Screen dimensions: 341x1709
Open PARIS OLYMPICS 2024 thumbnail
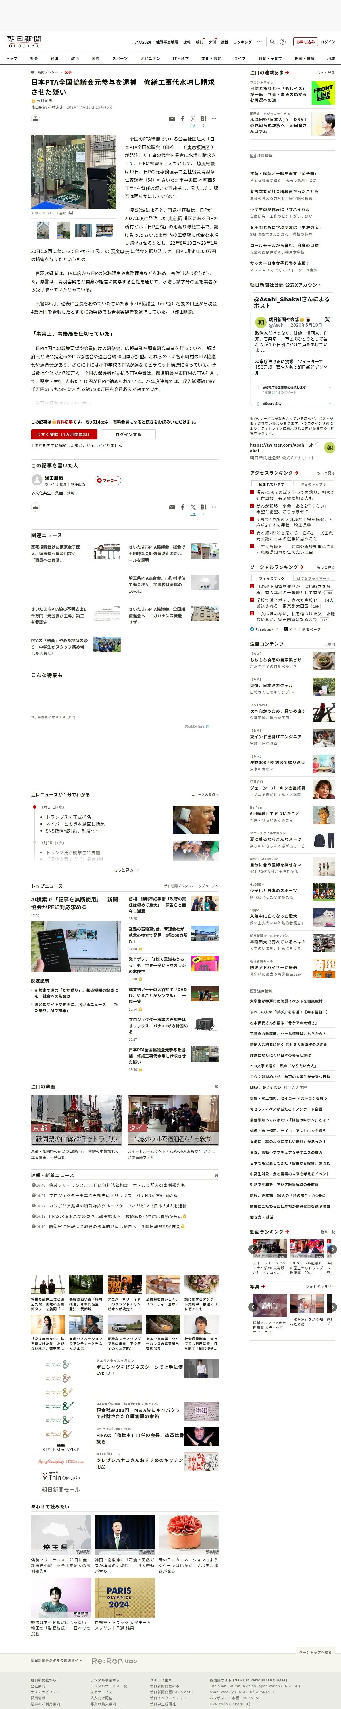124,1598
